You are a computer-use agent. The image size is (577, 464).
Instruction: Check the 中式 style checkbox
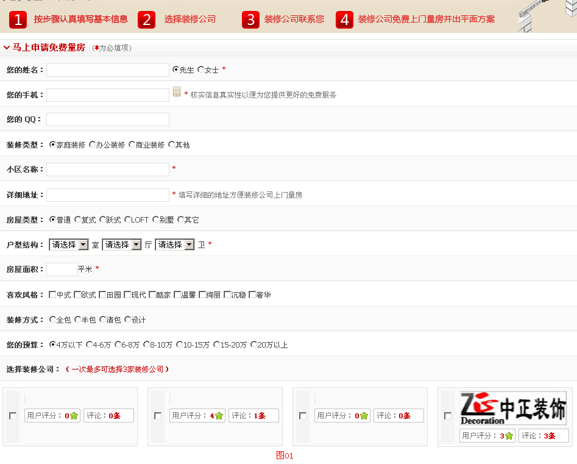(52, 294)
